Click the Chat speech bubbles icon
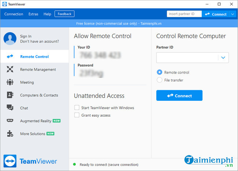Screen dimensions: 238x171 [10, 107]
